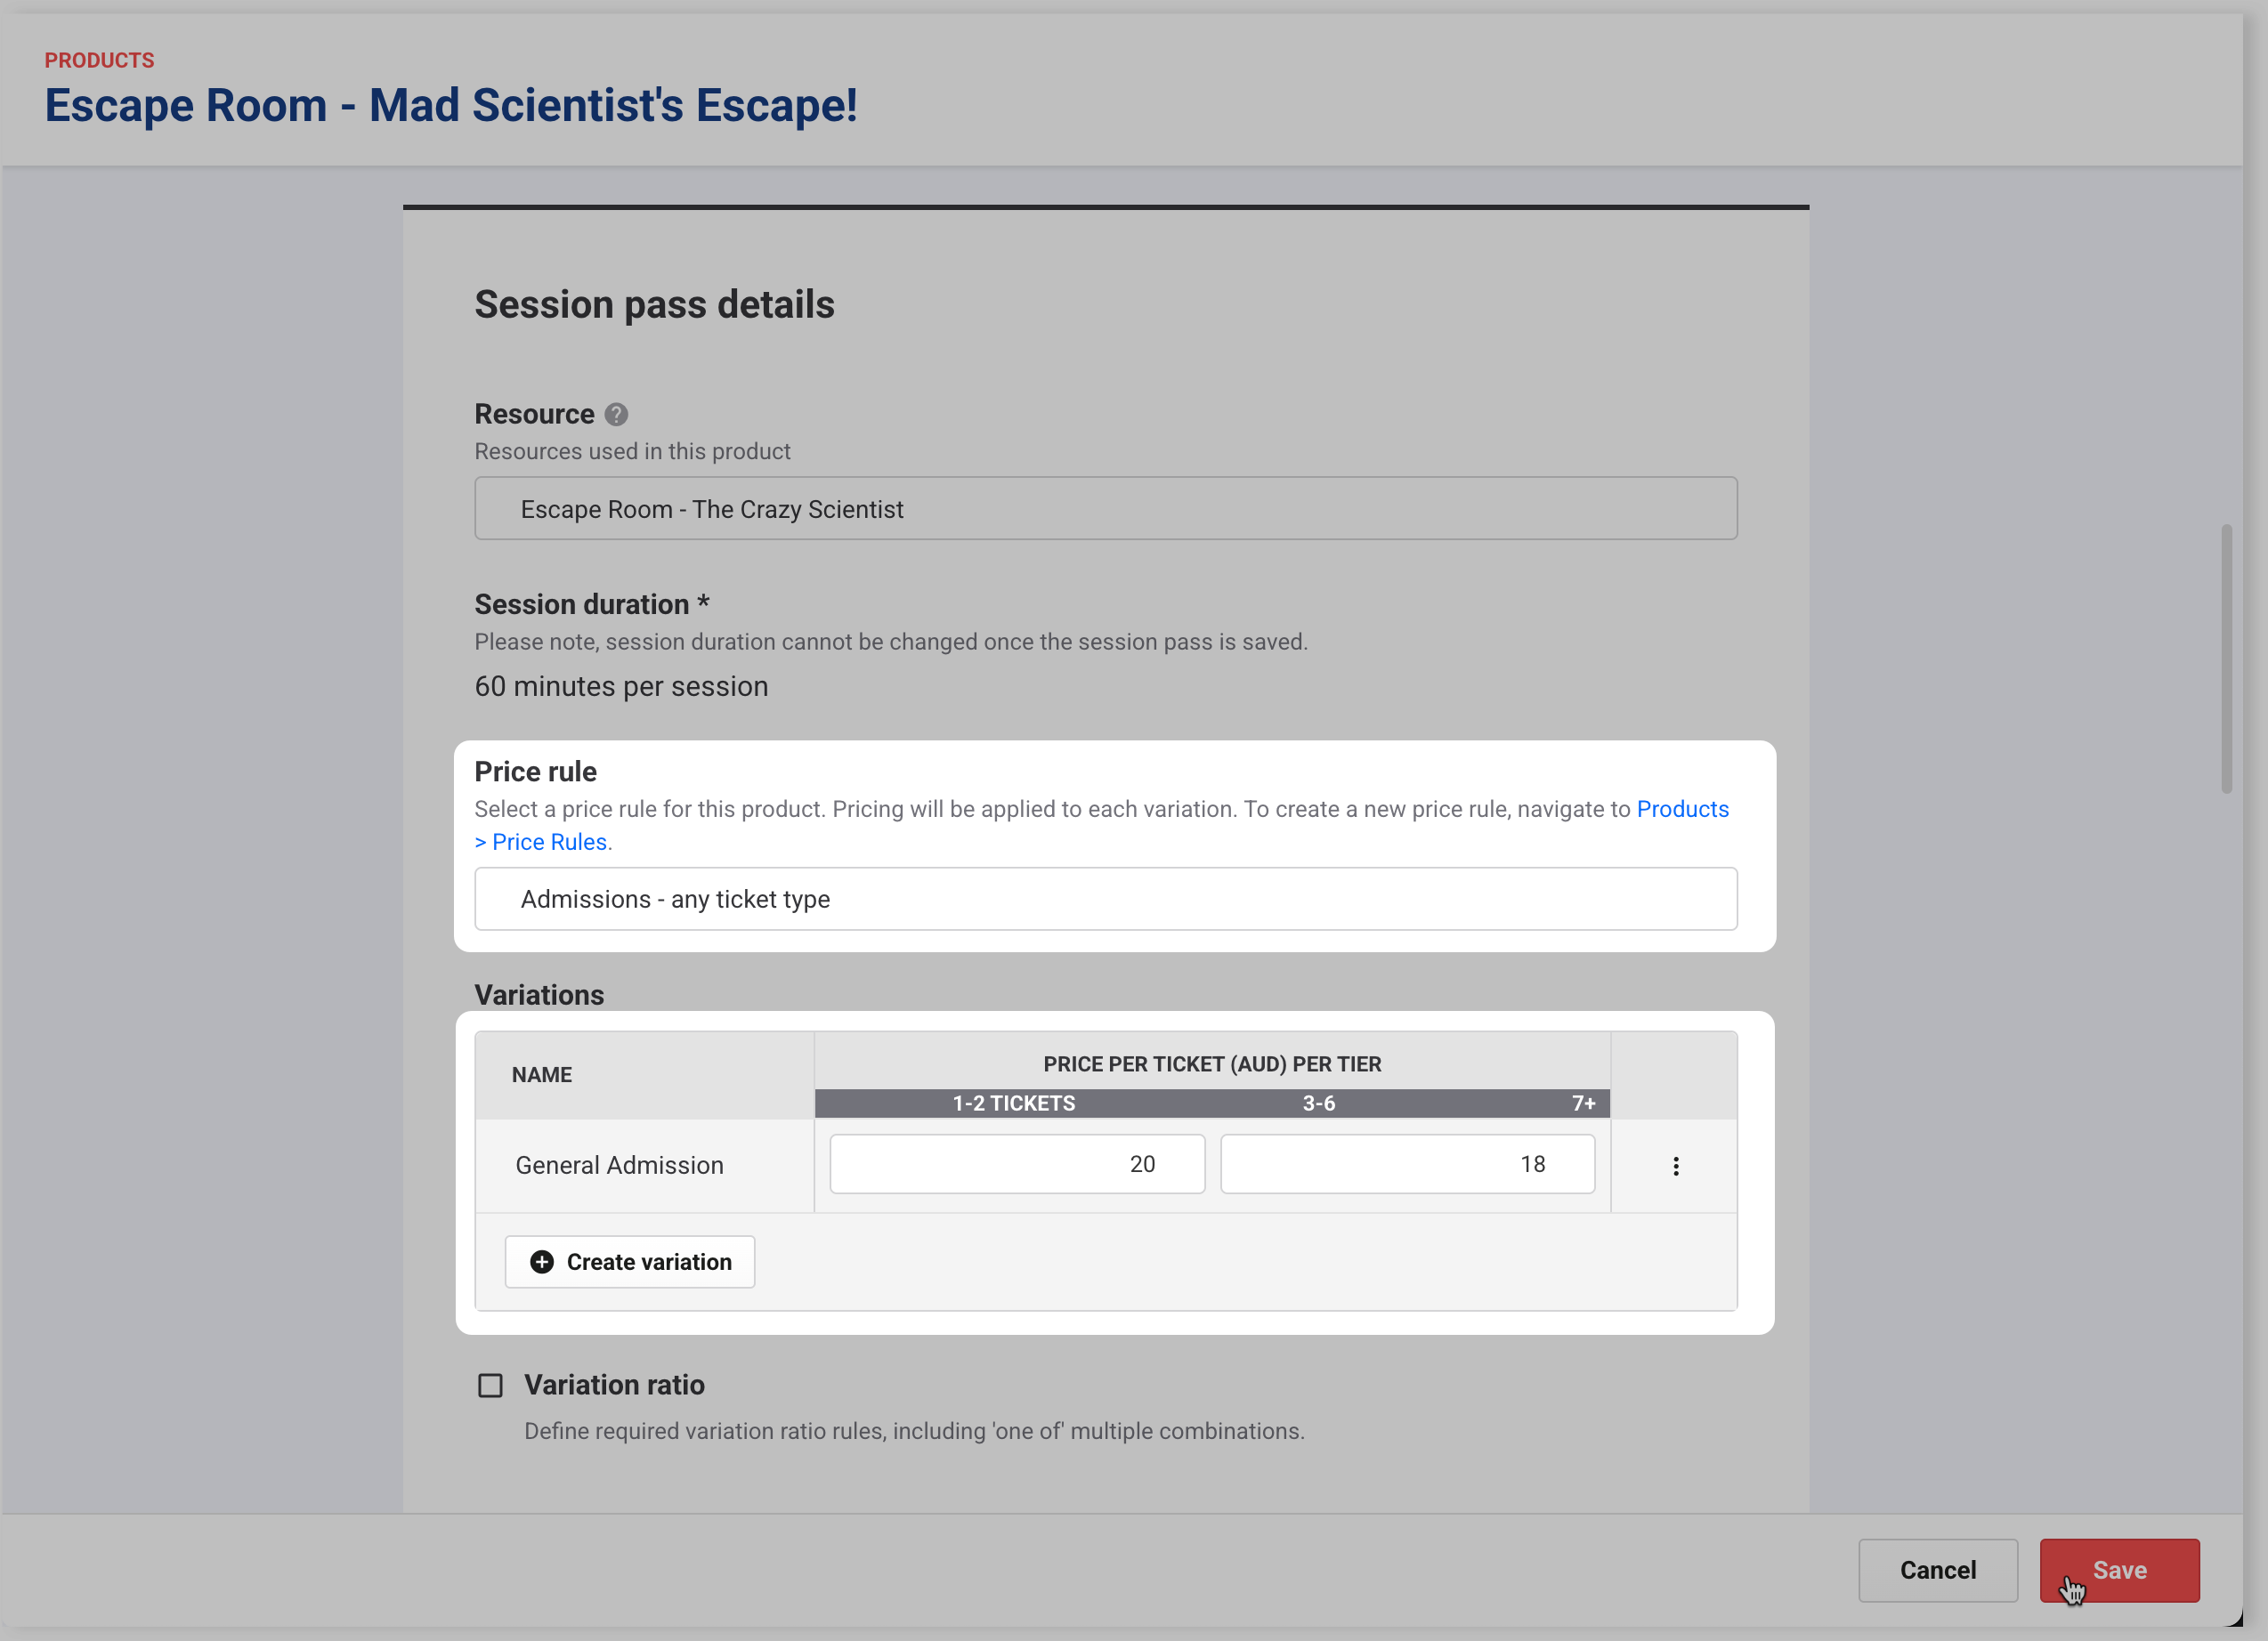Click the 1-2 tickets price field showing 20
The width and height of the screenshot is (2268, 1641).
pos(1017,1164)
